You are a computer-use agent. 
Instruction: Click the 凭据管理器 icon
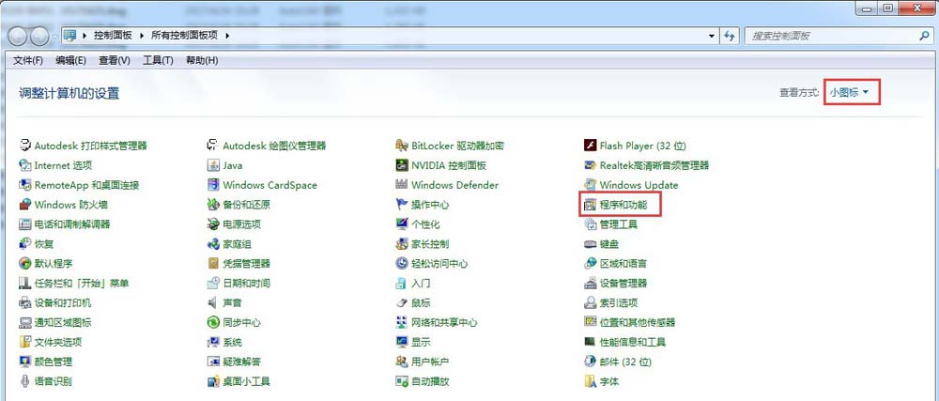(x=213, y=263)
